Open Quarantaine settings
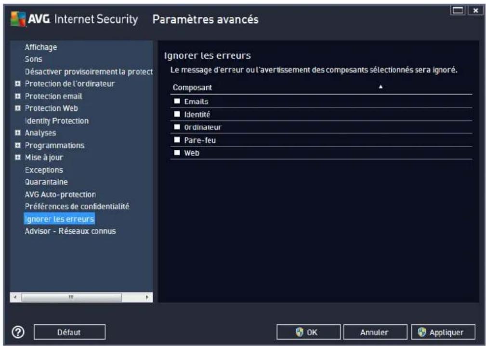Viewport: 486px width, 346px height. (x=46, y=182)
